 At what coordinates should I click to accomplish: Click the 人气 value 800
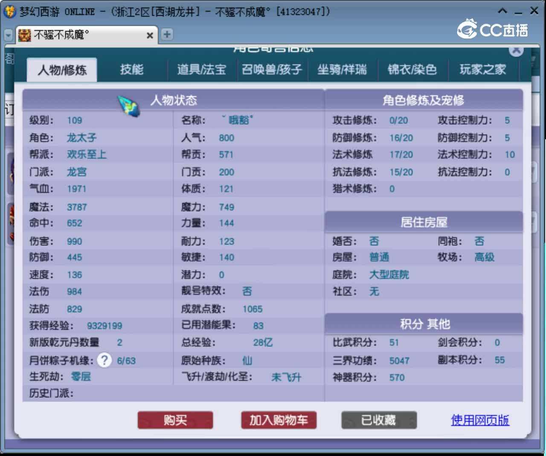pyautogui.click(x=227, y=138)
